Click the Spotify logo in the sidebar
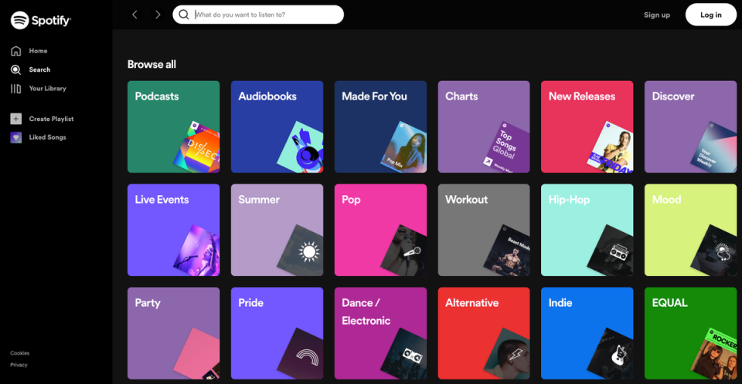The image size is (742, 384). [x=40, y=21]
